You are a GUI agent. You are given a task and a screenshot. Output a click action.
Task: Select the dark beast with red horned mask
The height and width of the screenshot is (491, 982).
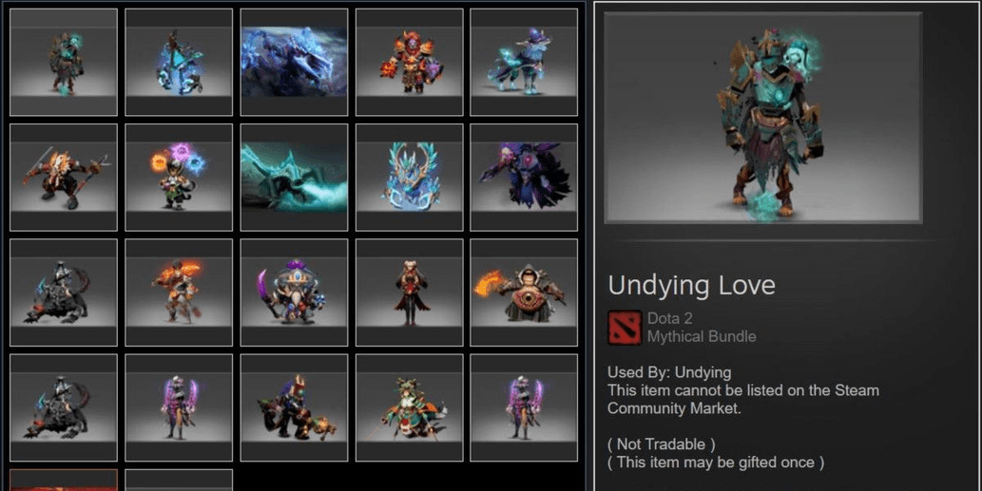(294, 407)
